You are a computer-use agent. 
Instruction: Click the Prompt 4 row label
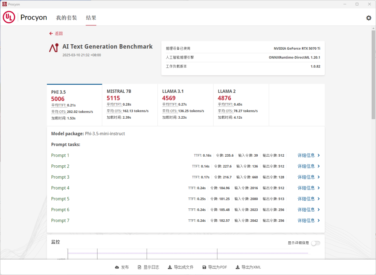(60, 188)
